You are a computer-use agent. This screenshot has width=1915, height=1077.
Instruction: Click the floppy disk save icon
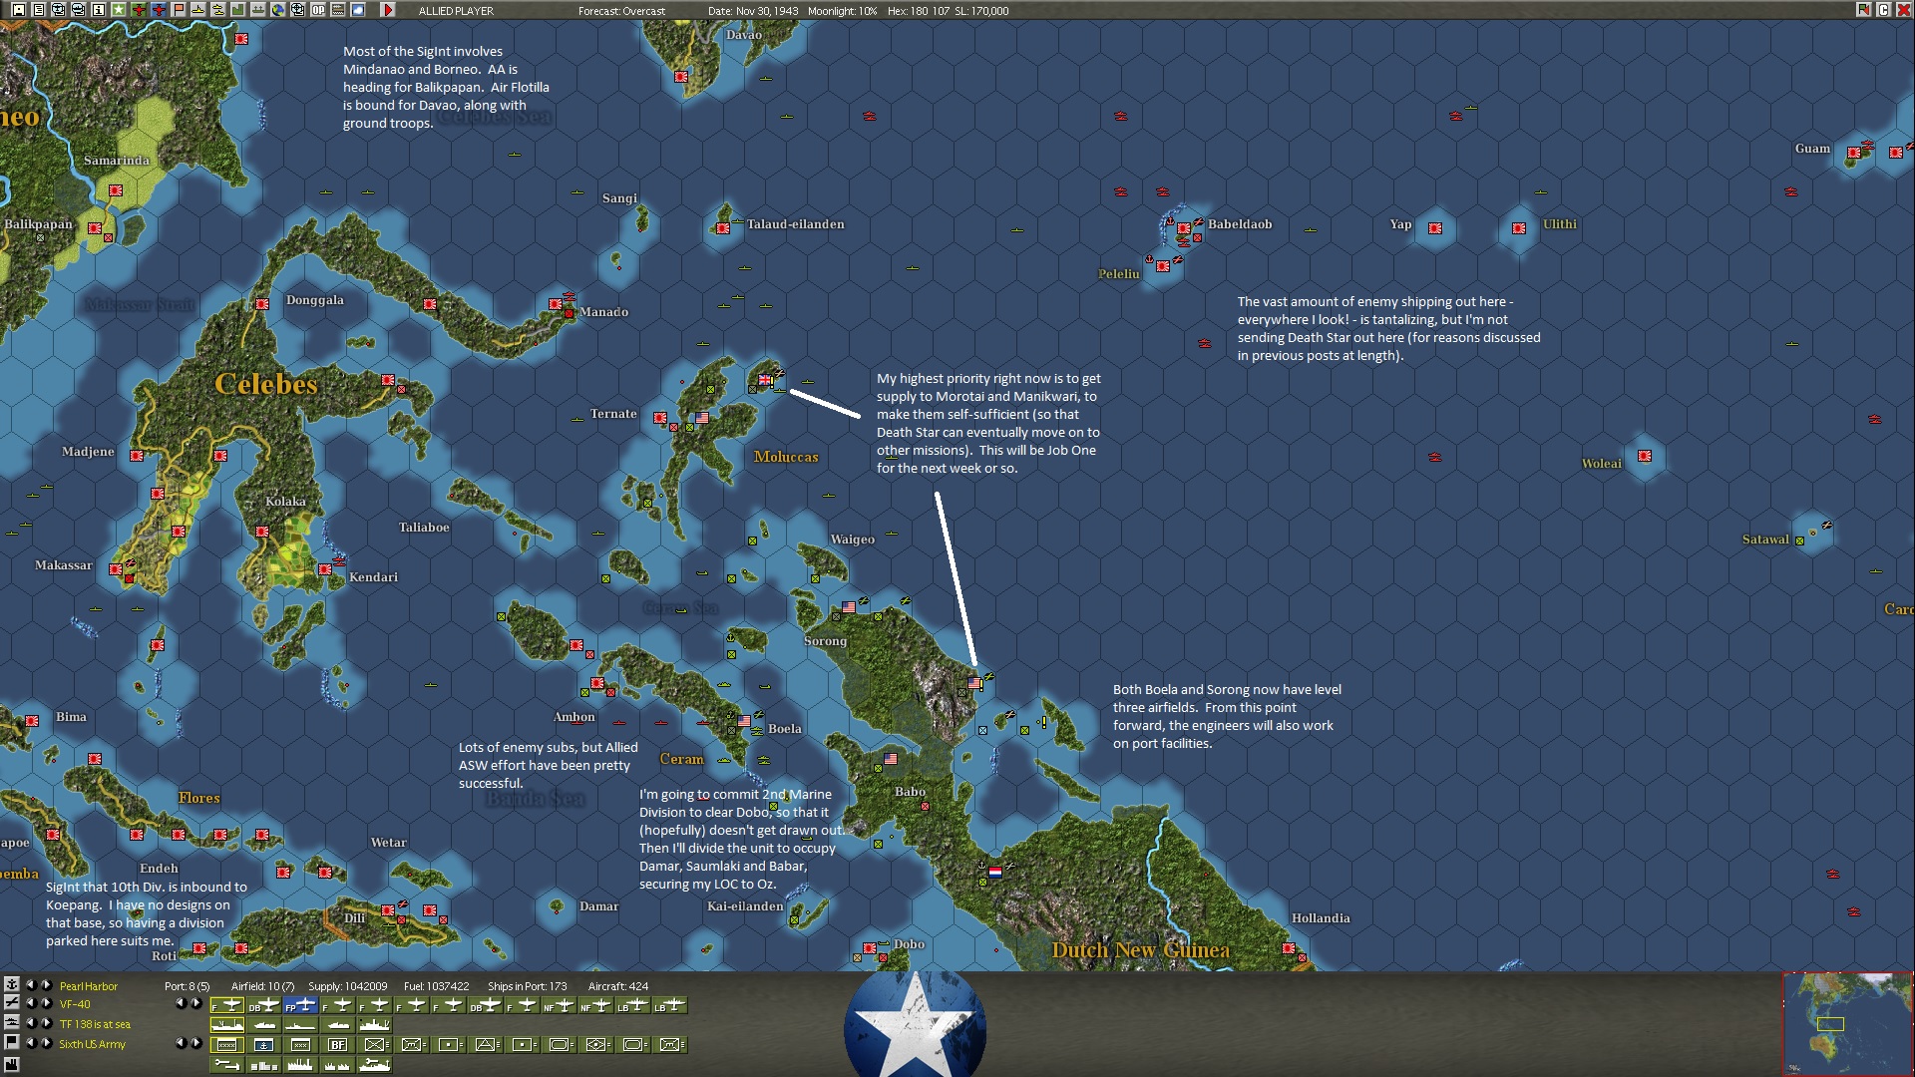pyautogui.click(x=19, y=10)
